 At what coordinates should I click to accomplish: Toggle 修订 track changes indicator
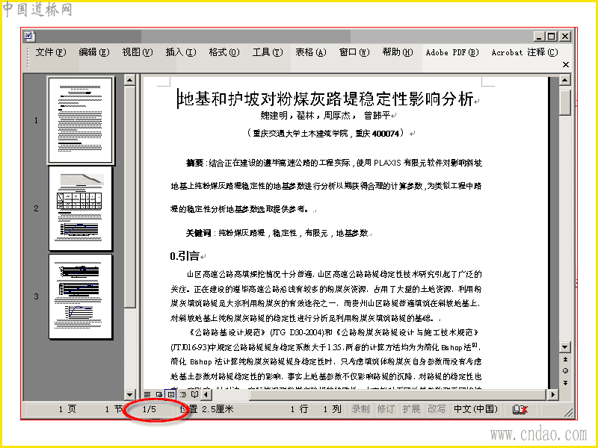[386, 409]
